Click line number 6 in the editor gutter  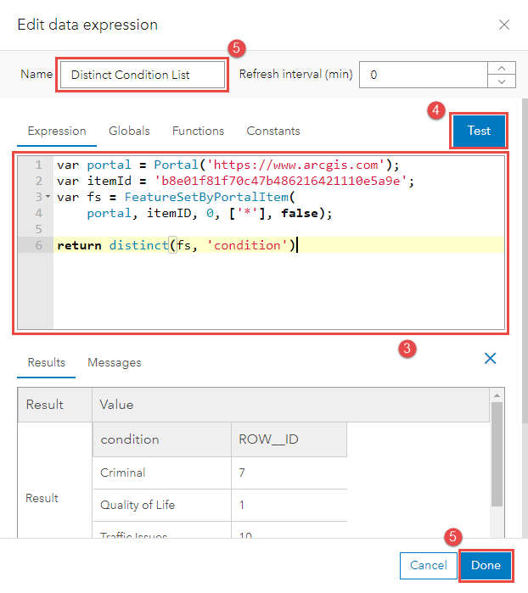pos(38,245)
